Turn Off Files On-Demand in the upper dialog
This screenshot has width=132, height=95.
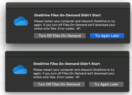tap(60, 36)
